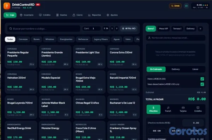This screenshot has height=140, width=212.
Task: Add Corona Extra 330ml to order
Action: pos(123,57)
